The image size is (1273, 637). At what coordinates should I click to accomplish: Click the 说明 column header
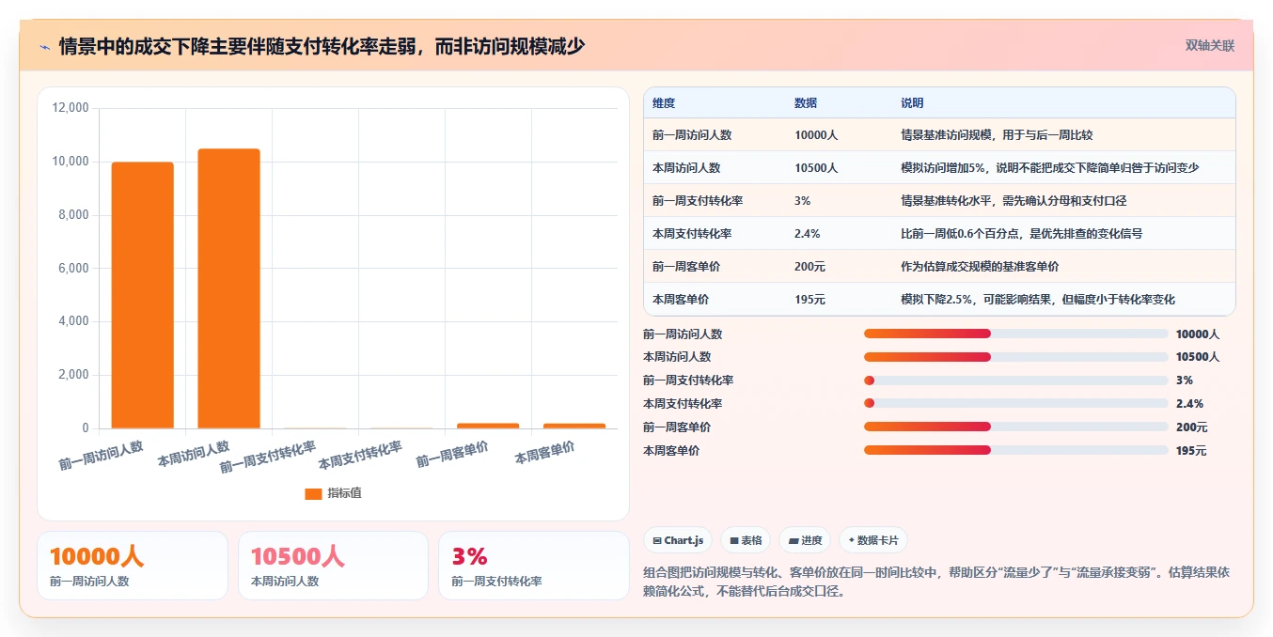[x=912, y=103]
